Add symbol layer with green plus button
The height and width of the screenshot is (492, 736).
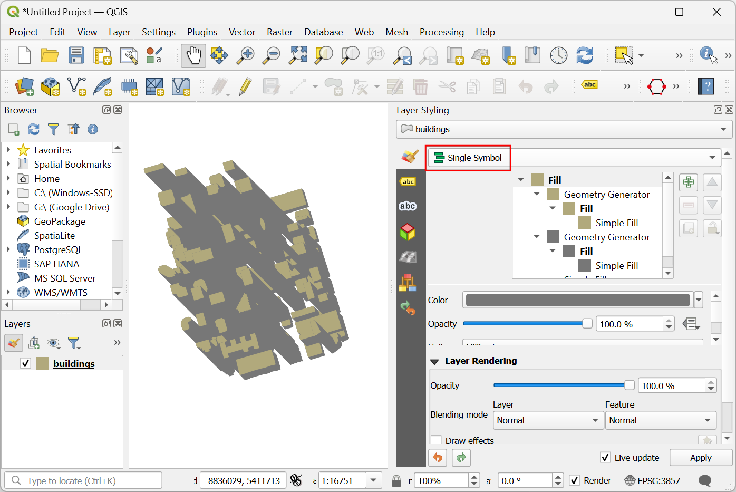click(688, 182)
